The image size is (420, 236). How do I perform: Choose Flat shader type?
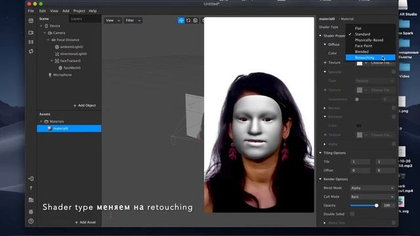tap(370, 28)
